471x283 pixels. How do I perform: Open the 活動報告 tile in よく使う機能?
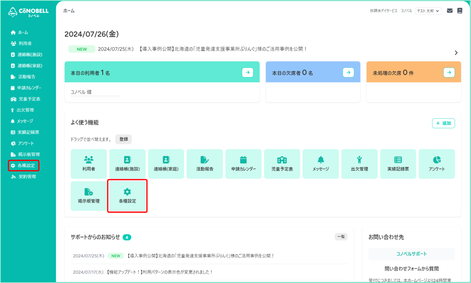pyautogui.click(x=205, y=164)
